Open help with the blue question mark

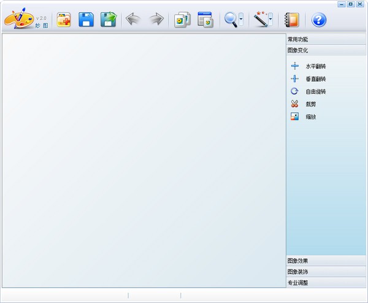click(319, 20)
